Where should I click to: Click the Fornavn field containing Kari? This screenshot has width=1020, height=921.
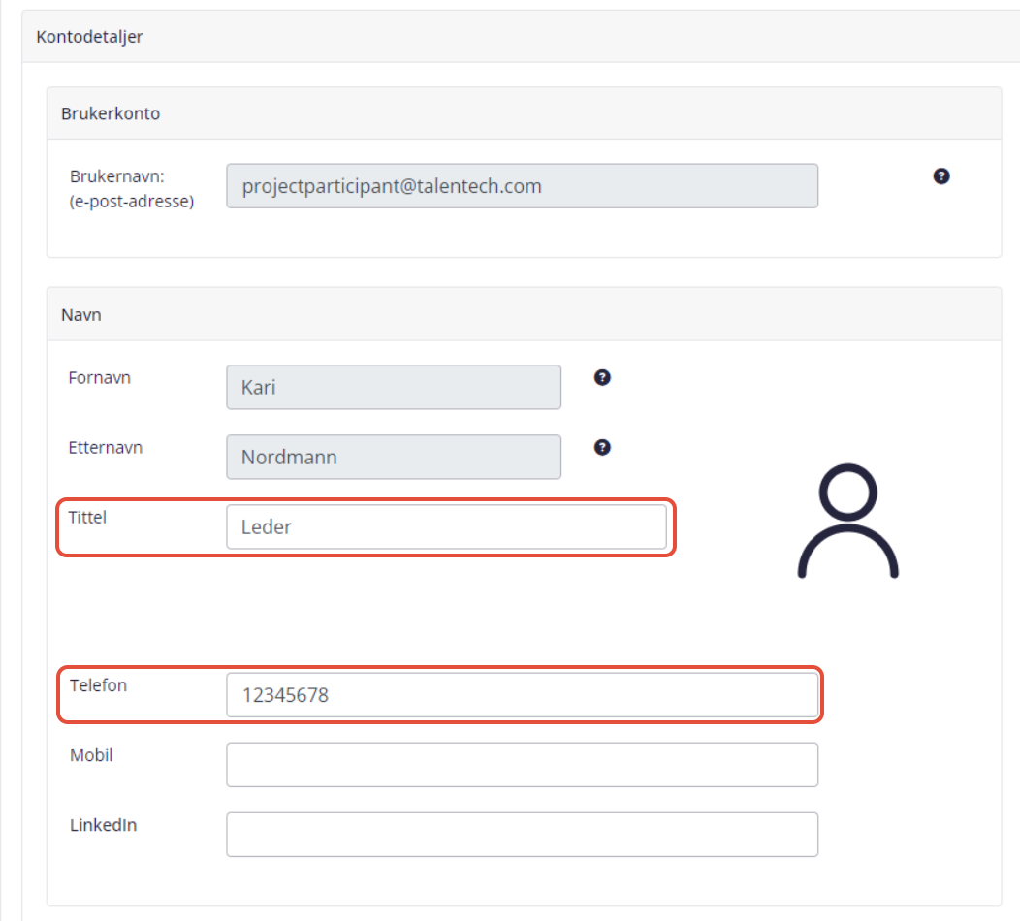(x=394, y=387)
